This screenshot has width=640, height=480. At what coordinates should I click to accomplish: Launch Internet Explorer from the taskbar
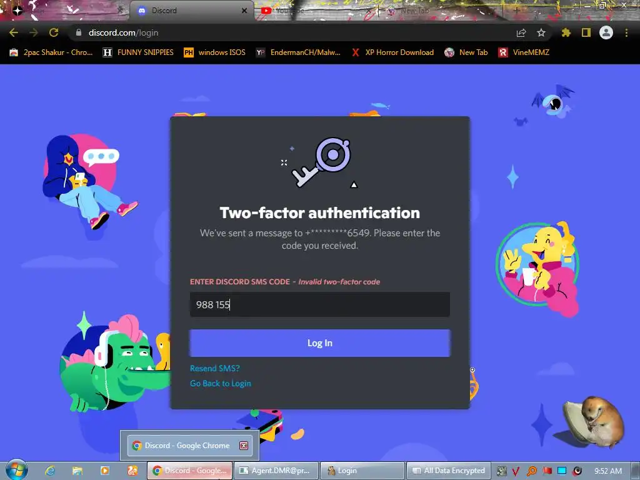tap(50, 471)
